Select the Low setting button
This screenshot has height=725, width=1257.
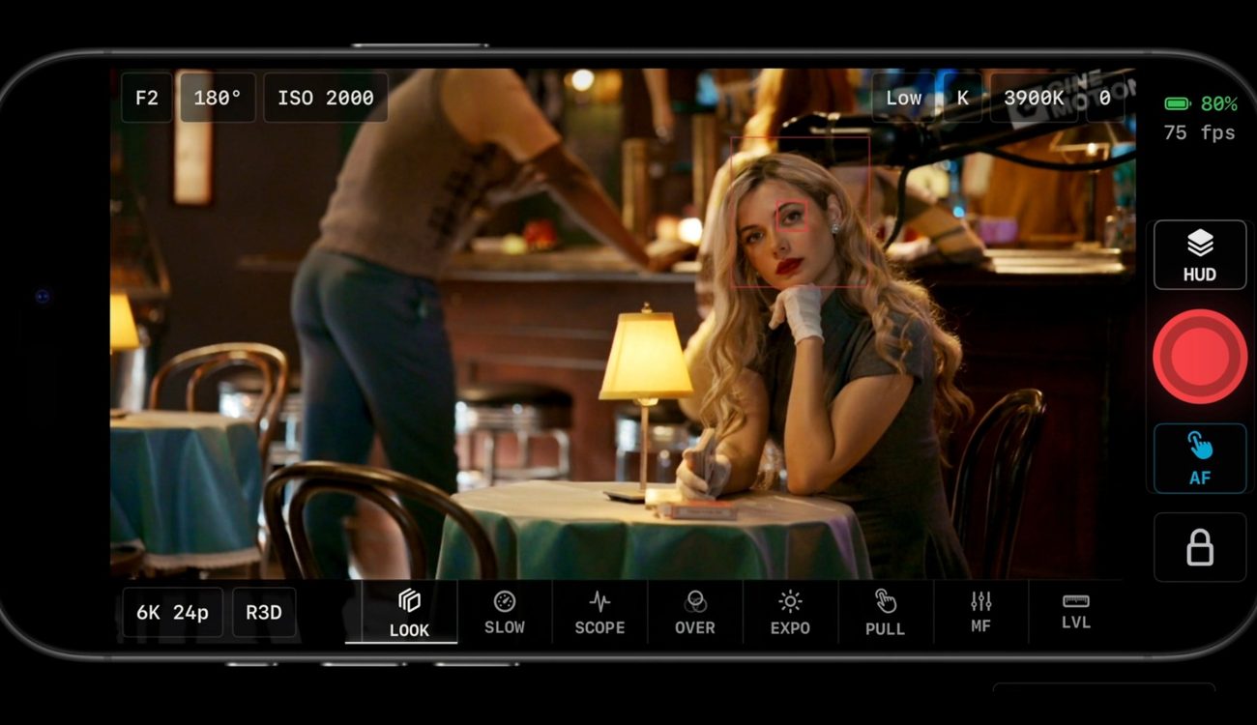[903, 98]
